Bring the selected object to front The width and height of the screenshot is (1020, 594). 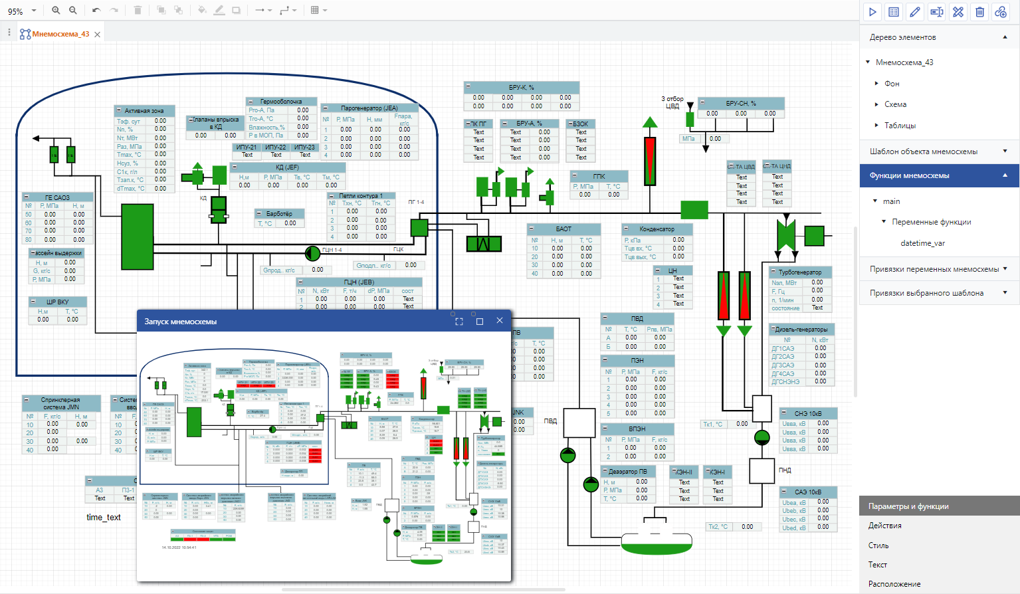pos(161,11)
